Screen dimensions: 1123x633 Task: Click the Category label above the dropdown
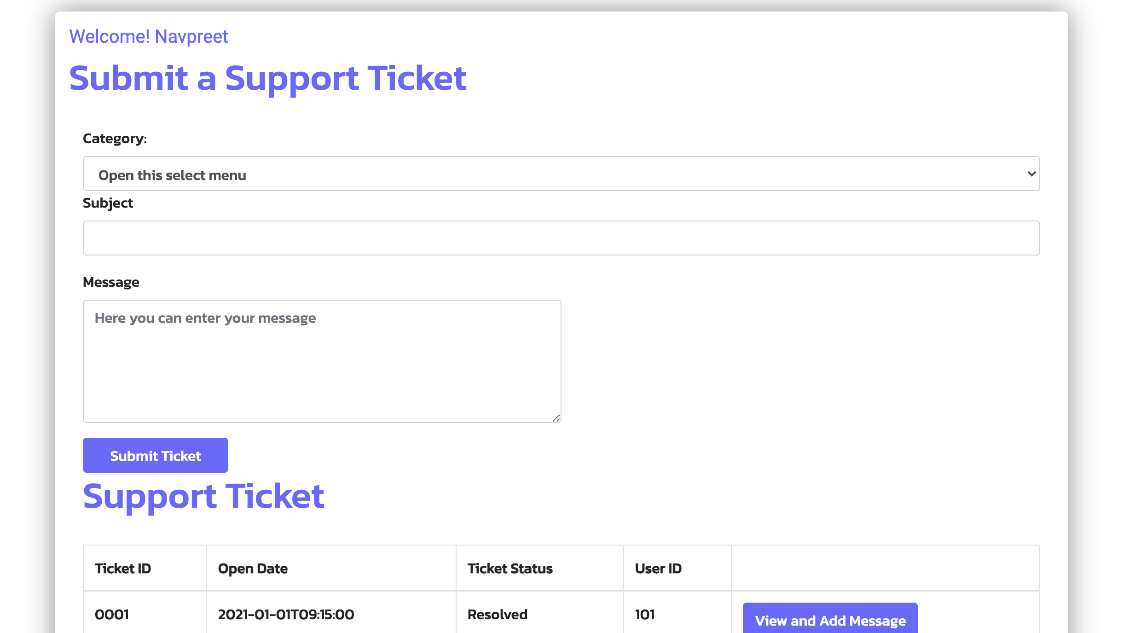pos(115,138)
